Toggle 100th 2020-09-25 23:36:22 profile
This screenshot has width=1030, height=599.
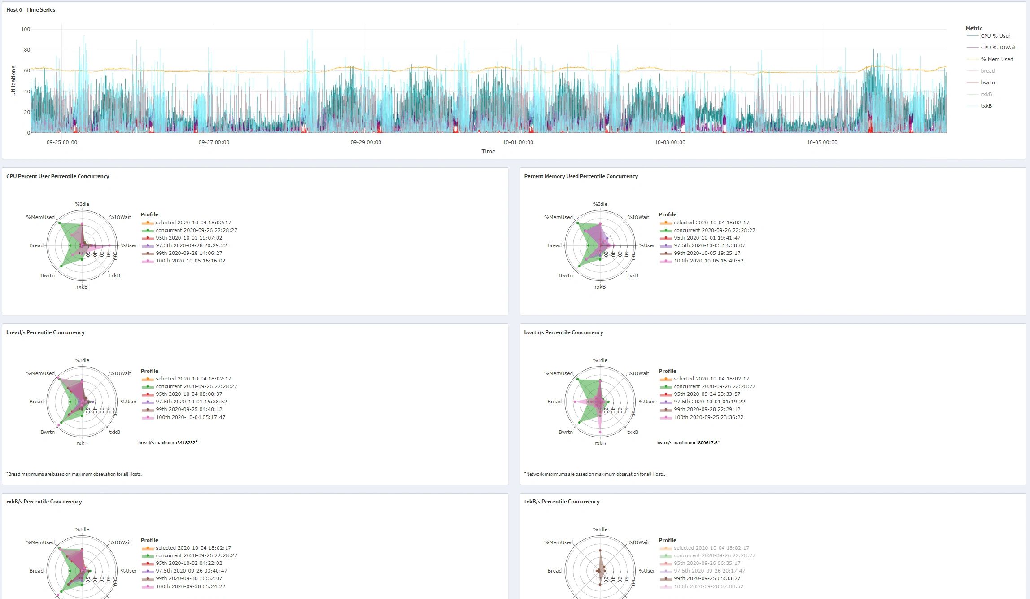pyautogui.click(x=702, y=417)
